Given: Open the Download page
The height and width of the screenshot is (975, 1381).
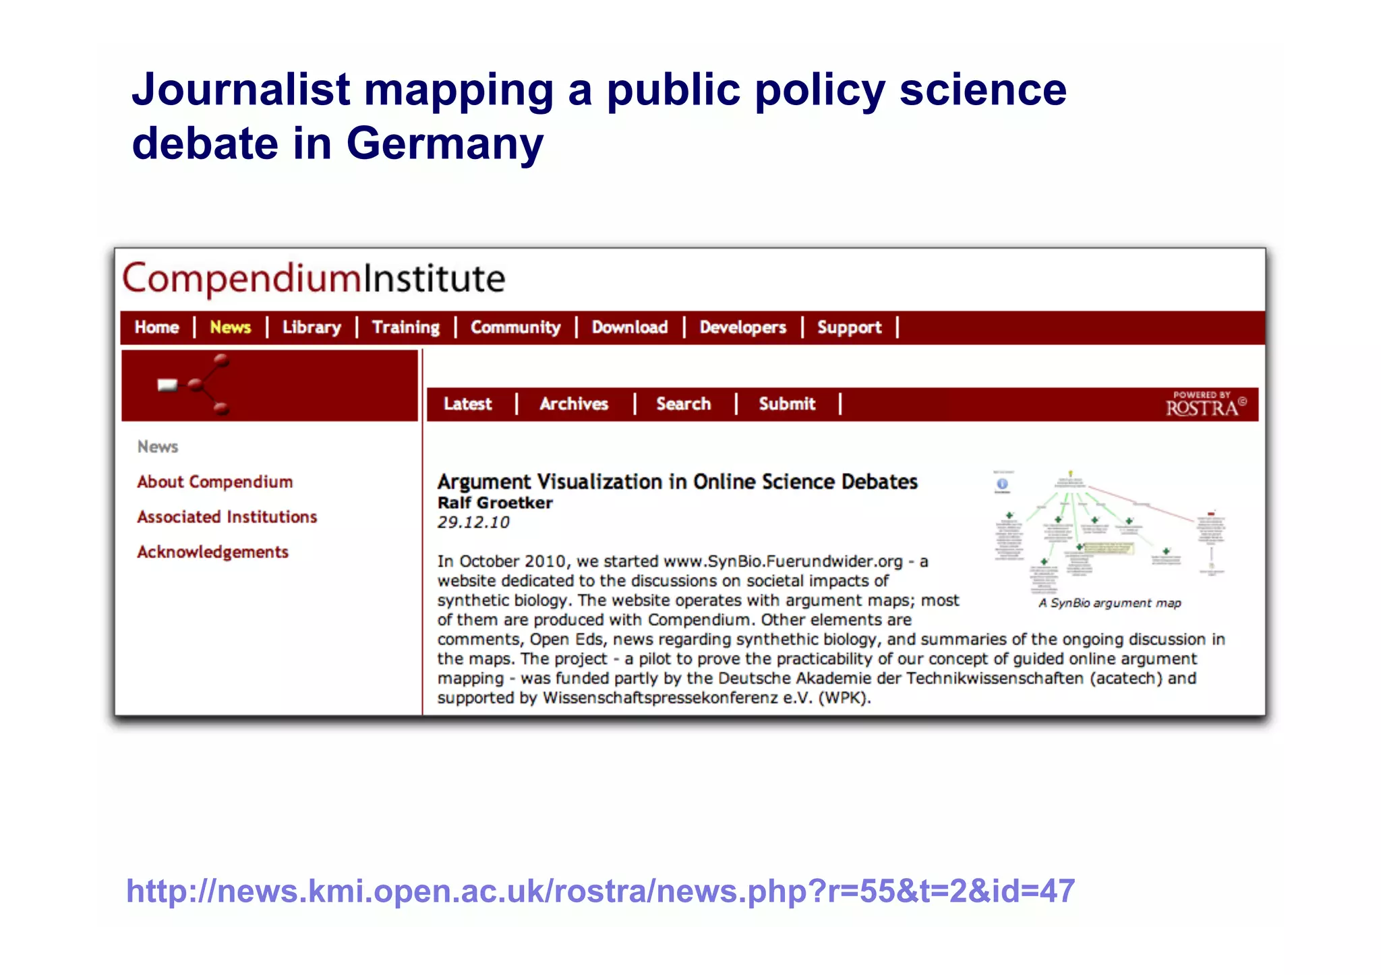Looking at the screenshot, I should (630, 327).
